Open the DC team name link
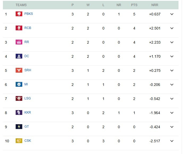 point(27,56)
